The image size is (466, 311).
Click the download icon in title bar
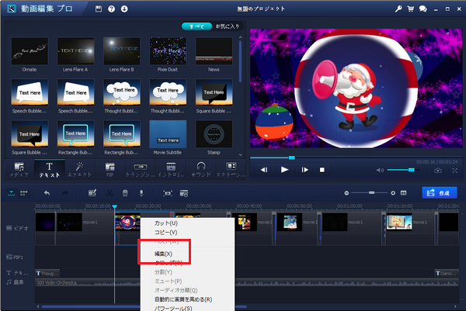click(124, 9)
